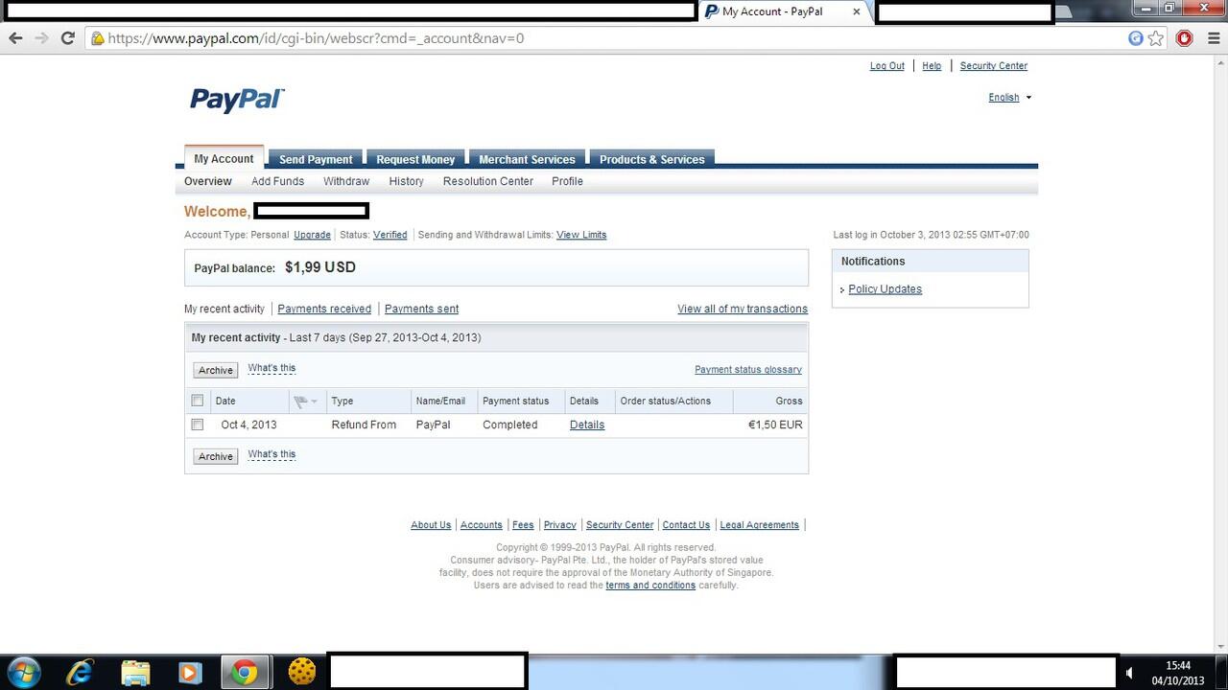
Task: Expand Policy Updates notification
Action: [885, 289]
